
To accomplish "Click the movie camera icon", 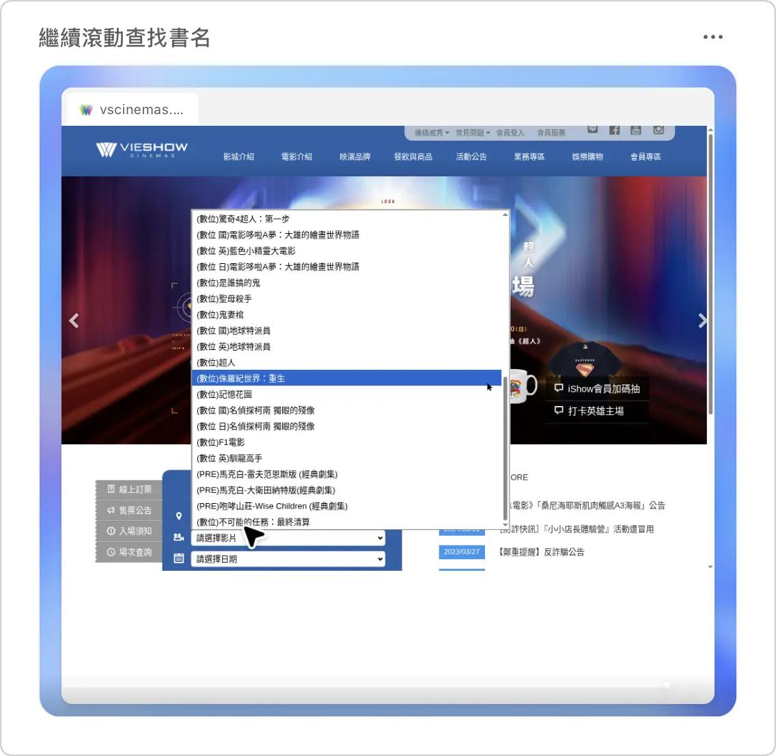I will tap(179, 538).
